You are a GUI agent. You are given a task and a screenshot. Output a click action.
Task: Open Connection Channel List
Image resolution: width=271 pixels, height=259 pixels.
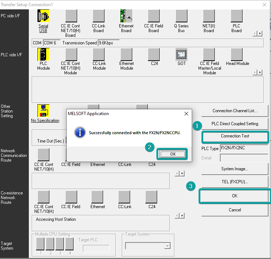(235, 111)
